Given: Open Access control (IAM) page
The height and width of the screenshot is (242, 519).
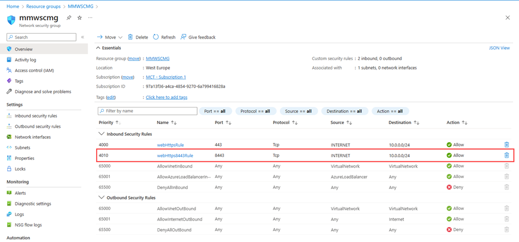Looking at the screenshot, I should point(34,71).
